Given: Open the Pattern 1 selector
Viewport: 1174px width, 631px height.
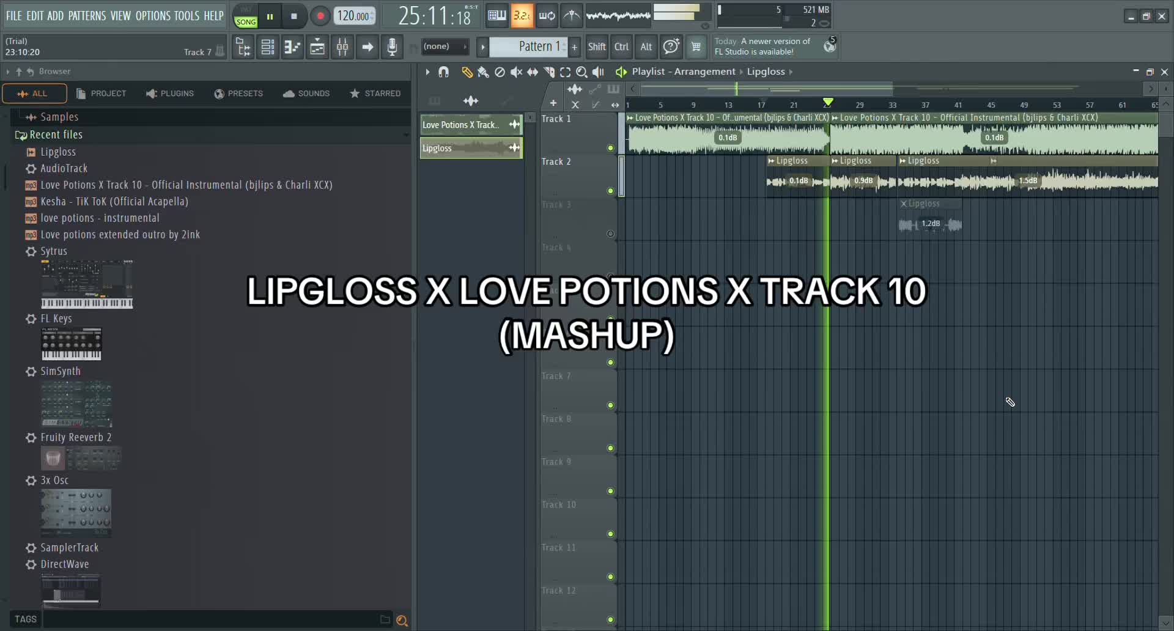Looking at the screenshot, I should pyautogui.click(x=529, y=46).
